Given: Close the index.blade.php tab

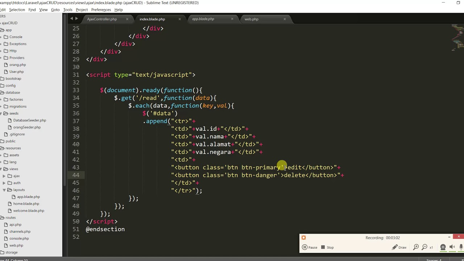Looking at the screenshot, I should [x=179, y=19].
